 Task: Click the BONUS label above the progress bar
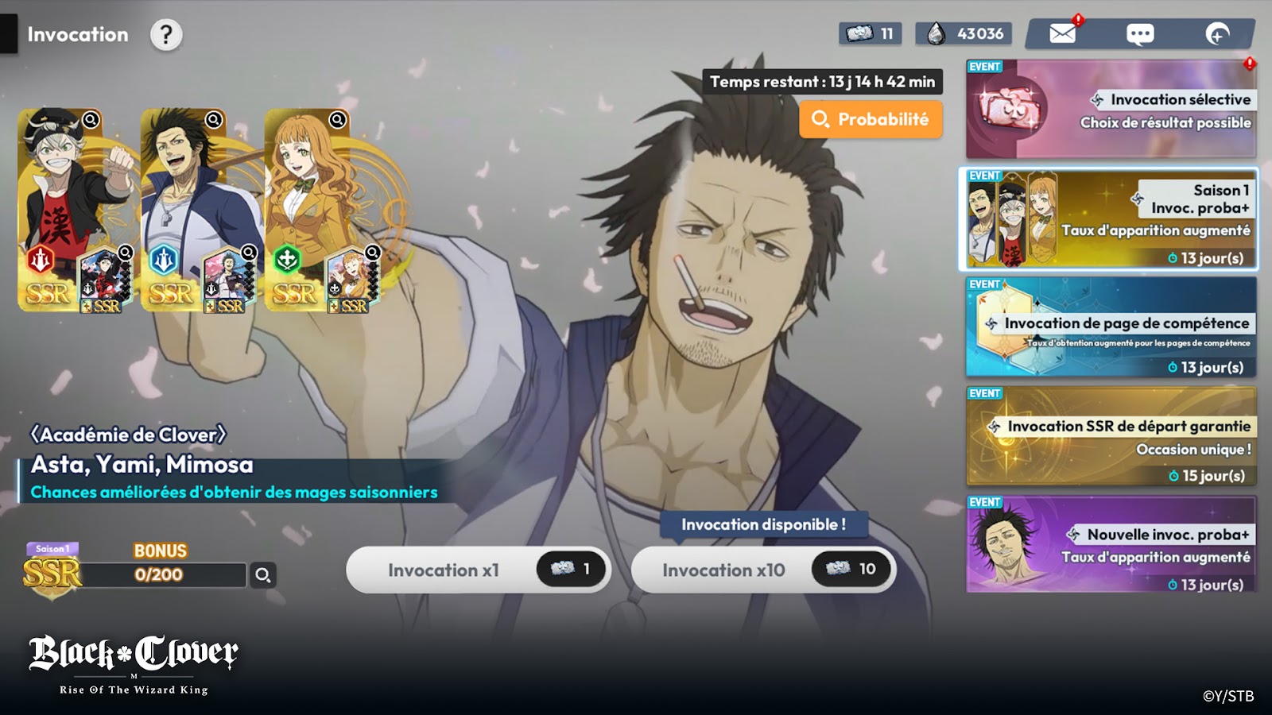(x=160, y=551)
